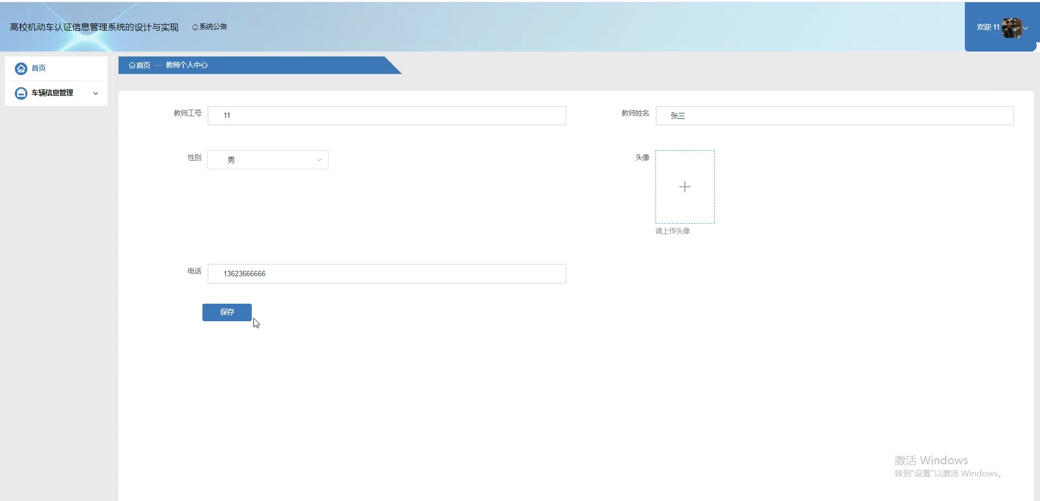The image size is (1040, 501).
Task: Focus the 教师姓名 input field
Action: click(x=834, y=116)
